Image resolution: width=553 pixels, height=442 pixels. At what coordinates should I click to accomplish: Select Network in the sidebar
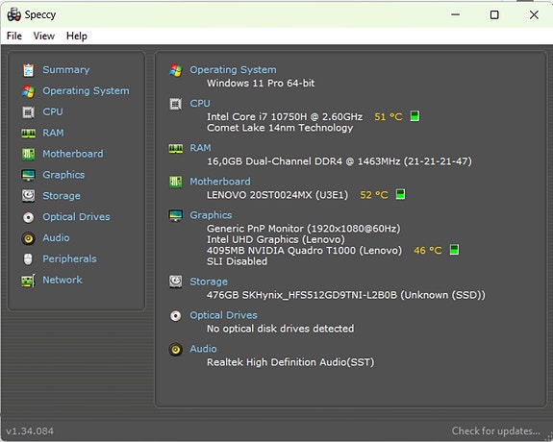click(x=63, y=281)
